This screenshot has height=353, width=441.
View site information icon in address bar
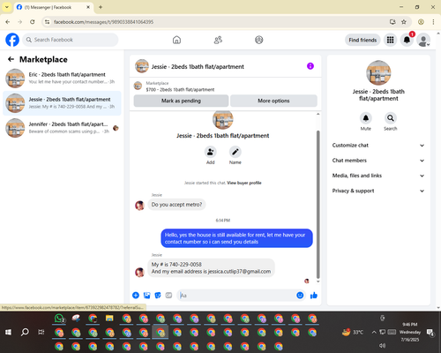click(x=47, y=22)
